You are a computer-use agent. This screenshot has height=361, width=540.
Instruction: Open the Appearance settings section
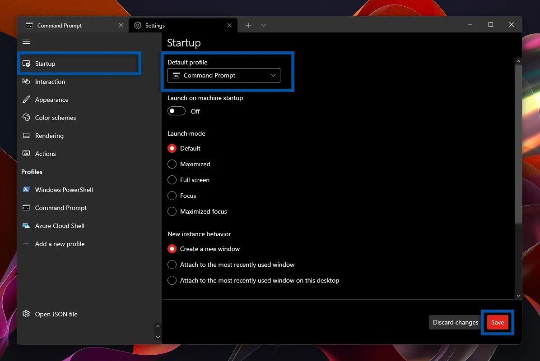tap(51, 100)
